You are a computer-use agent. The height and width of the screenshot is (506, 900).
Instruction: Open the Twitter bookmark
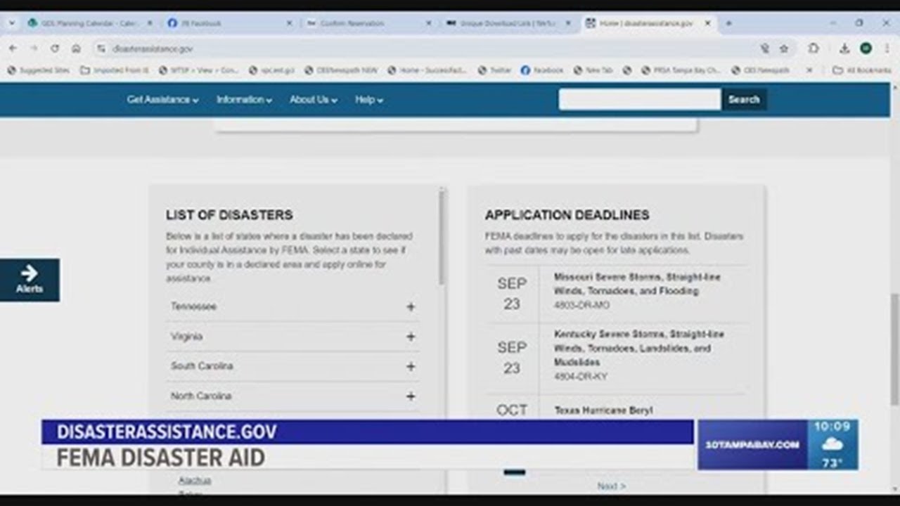pyautogui.click(x=494, y=70)
